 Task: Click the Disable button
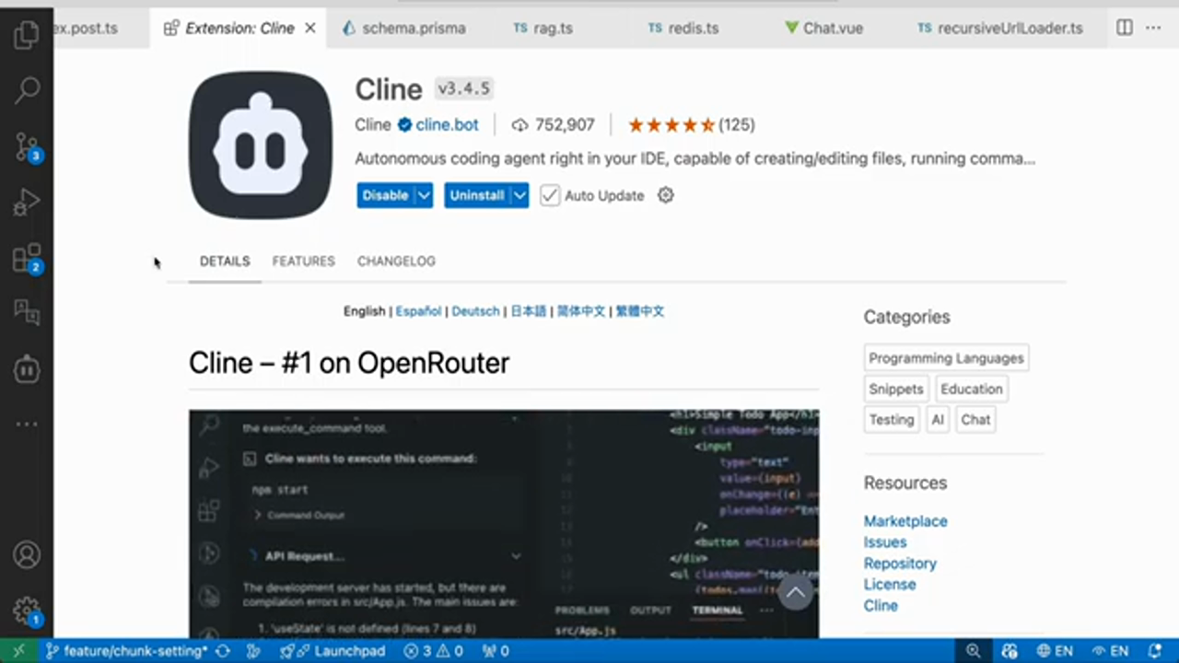tap(385, 195)
